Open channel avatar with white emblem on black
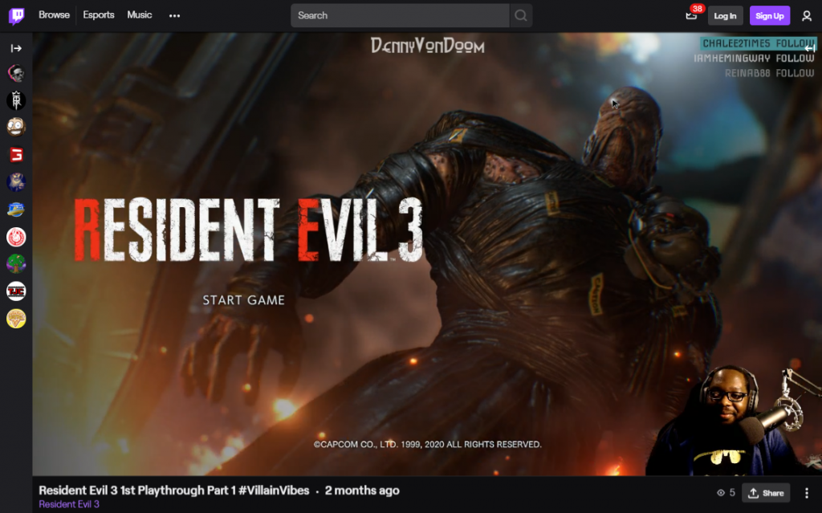Viewport: 822px width, 513px height. [x=16, y=100]
